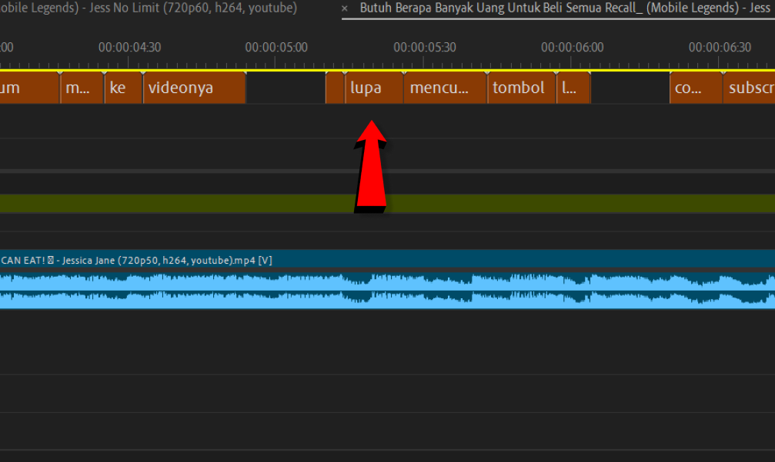775x462 pixels.
Task: Click the 'co...' caption clip
Action: 695,88
